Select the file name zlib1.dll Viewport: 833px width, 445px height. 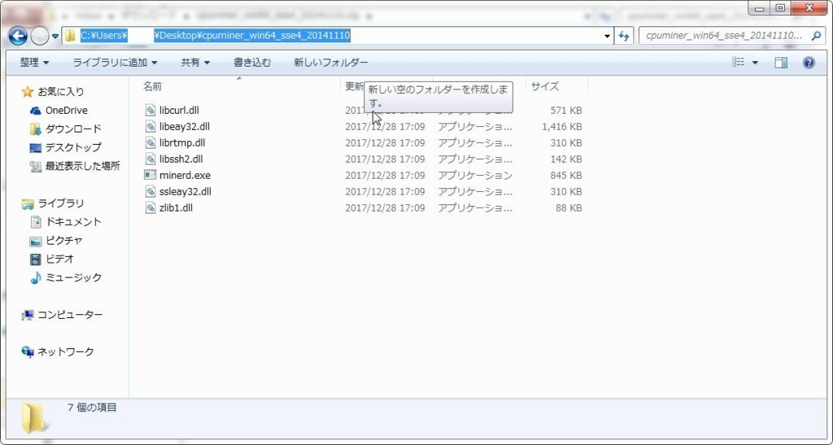[176, 207]
